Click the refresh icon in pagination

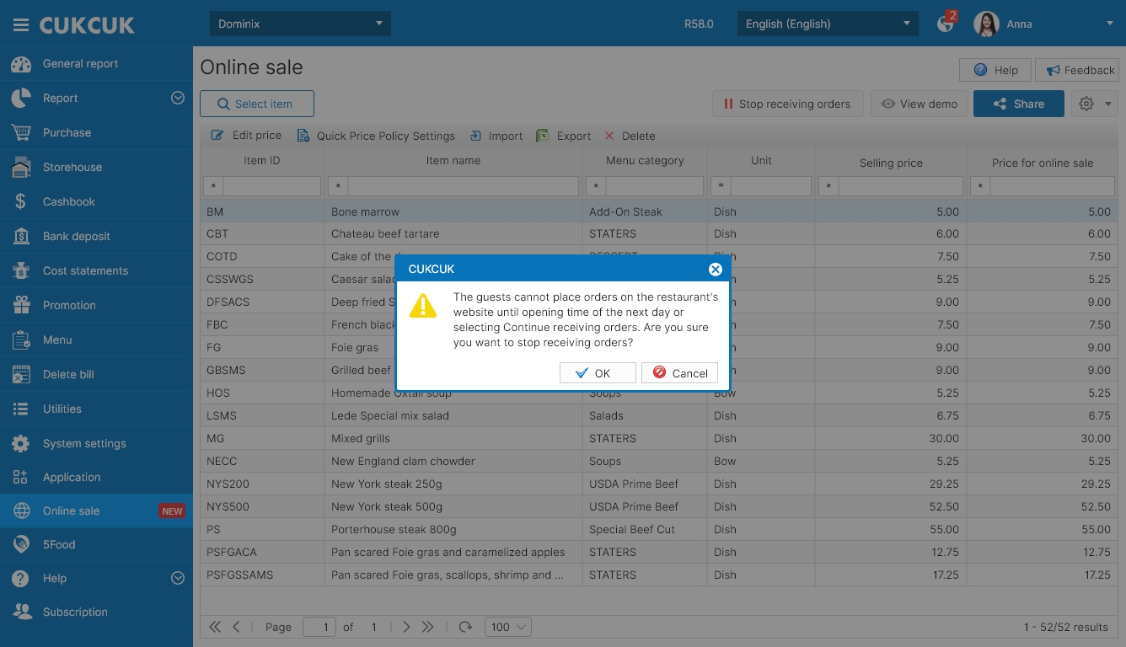pos(465,627)
